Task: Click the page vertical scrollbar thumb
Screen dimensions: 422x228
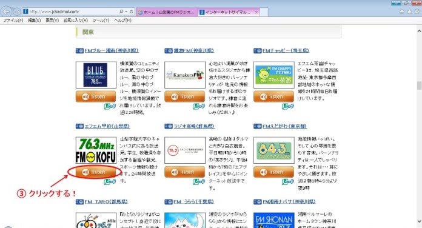Action: tap(419, 85)
